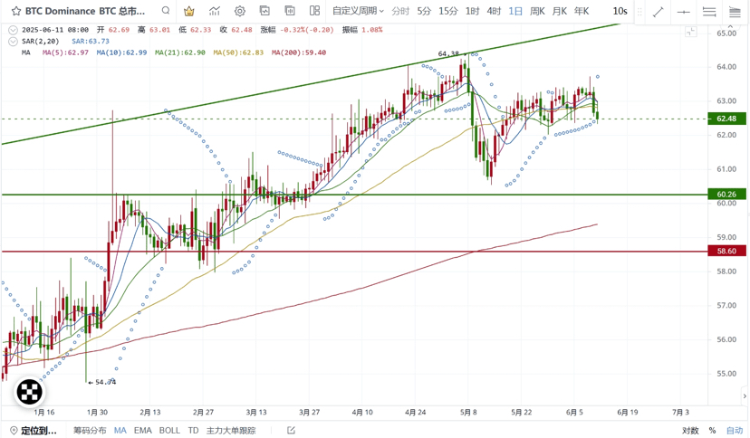The height and width of the screenshot is (438, 750).
Task: Toggle the EMA indicator
Action: [x=142, y=431]
